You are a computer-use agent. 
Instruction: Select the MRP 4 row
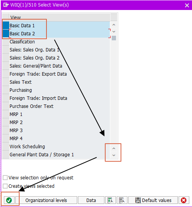tap(60, 138)
